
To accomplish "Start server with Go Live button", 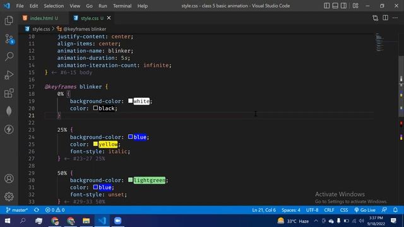I will pos(365,210).
